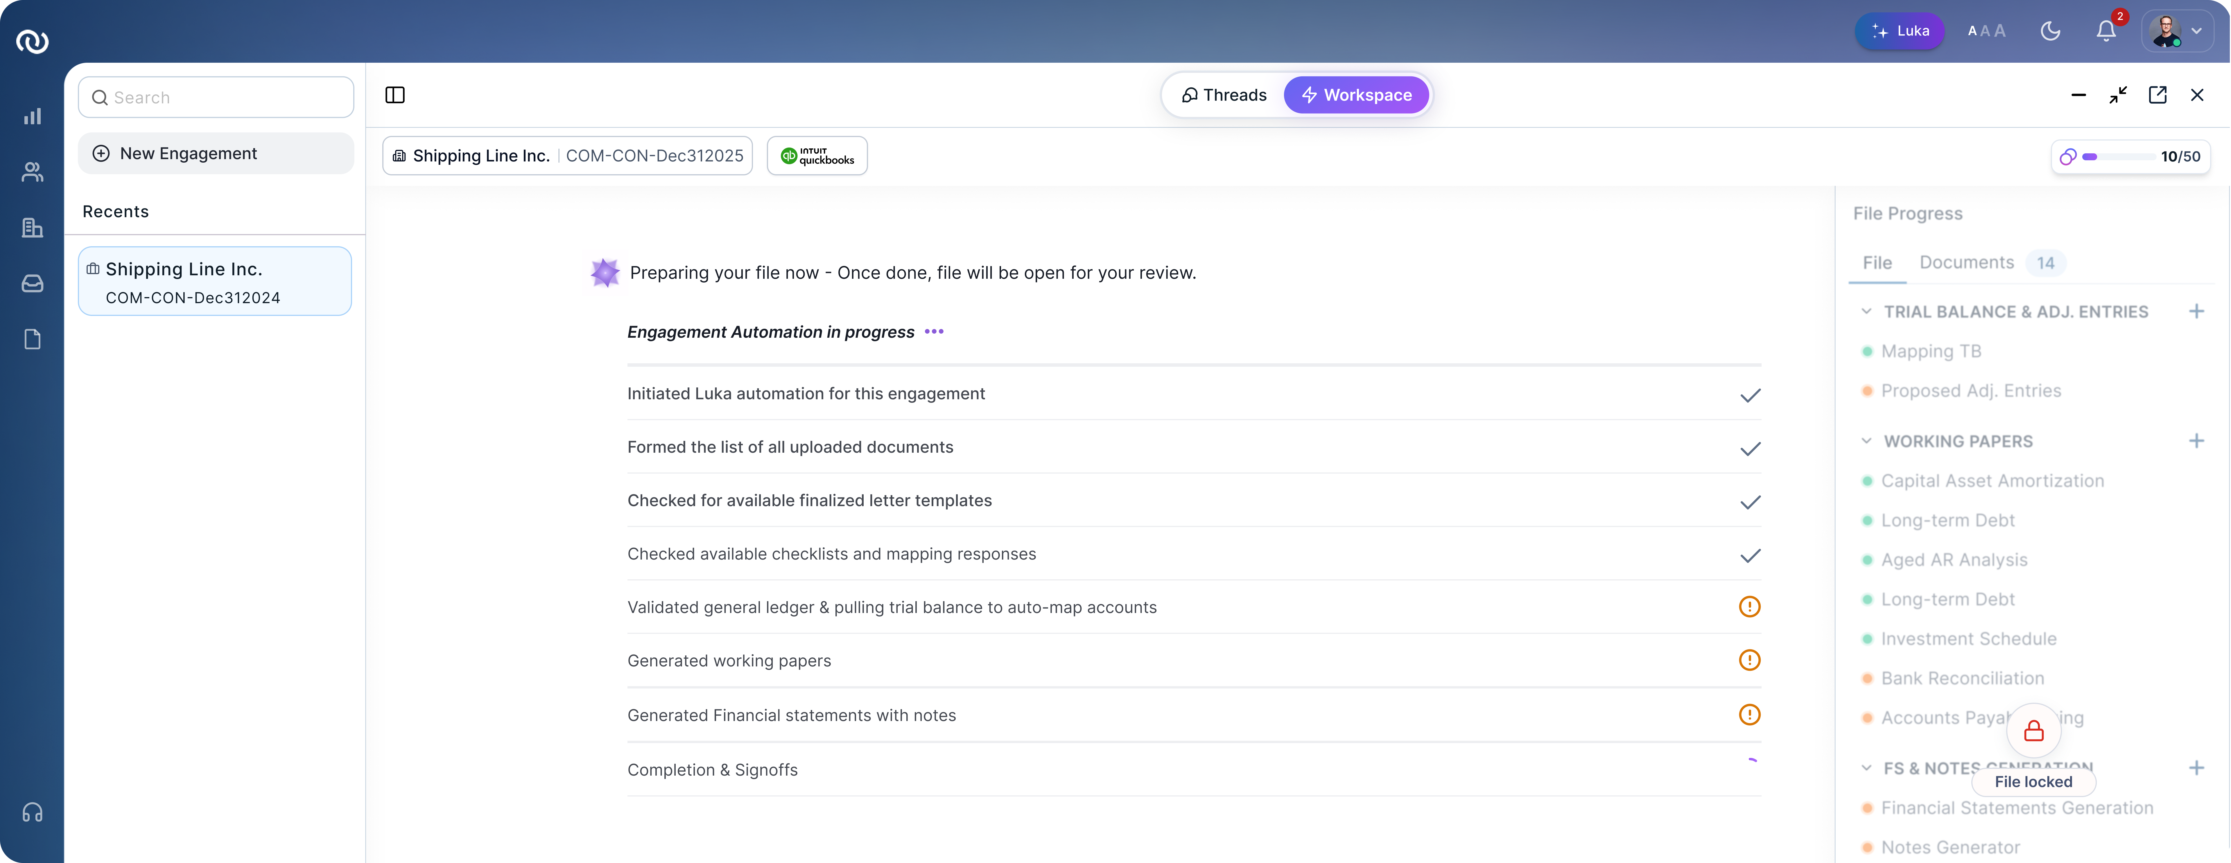Click warning icon on Generated working papers row
This screenshot has height=863, width=2231.
coord(1749,660)
